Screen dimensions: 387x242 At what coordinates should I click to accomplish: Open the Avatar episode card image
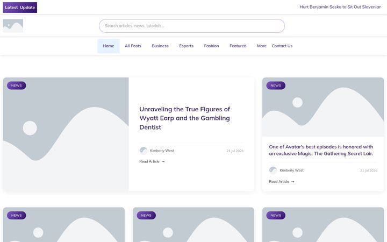[323, 107]
